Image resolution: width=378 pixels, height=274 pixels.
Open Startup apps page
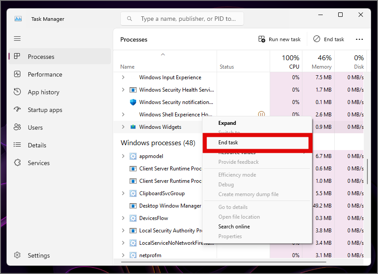pyautogui.click(x=60, y=110)
